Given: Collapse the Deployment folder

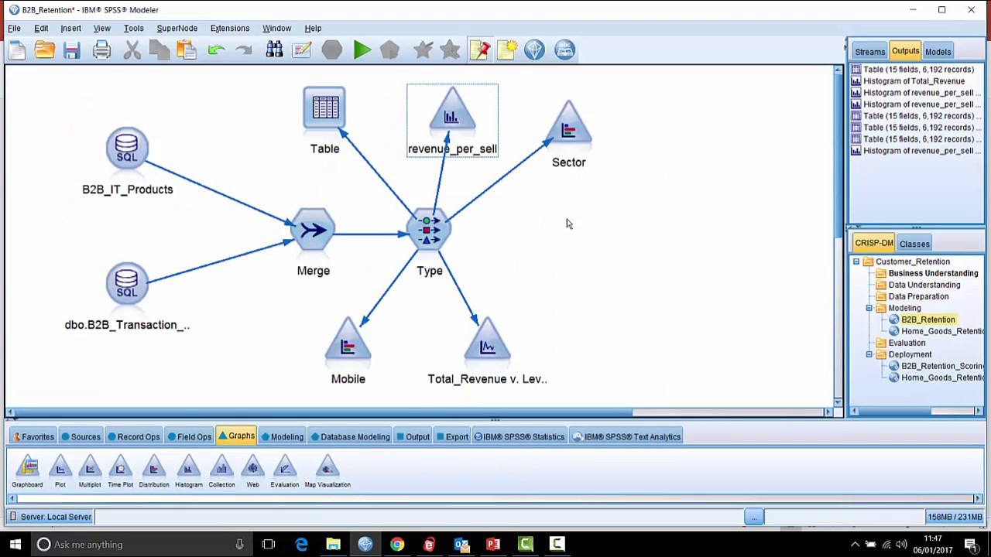Looking at the screenshot, I should [x=869, y=355].
